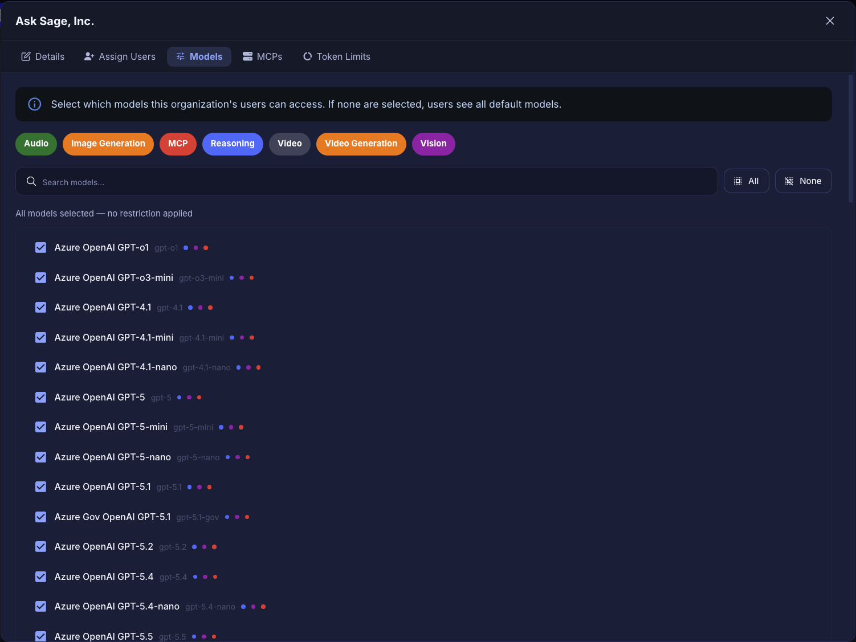856x642 pixels.
Task: Filter models by Audio tag
Action: pos(36,144)
